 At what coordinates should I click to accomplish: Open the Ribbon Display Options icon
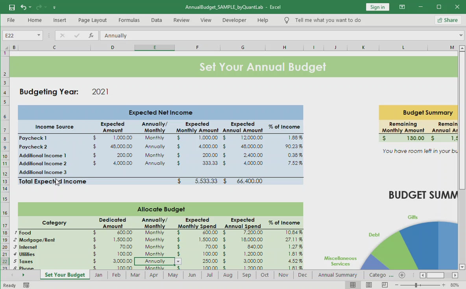[x=402, y=7]
